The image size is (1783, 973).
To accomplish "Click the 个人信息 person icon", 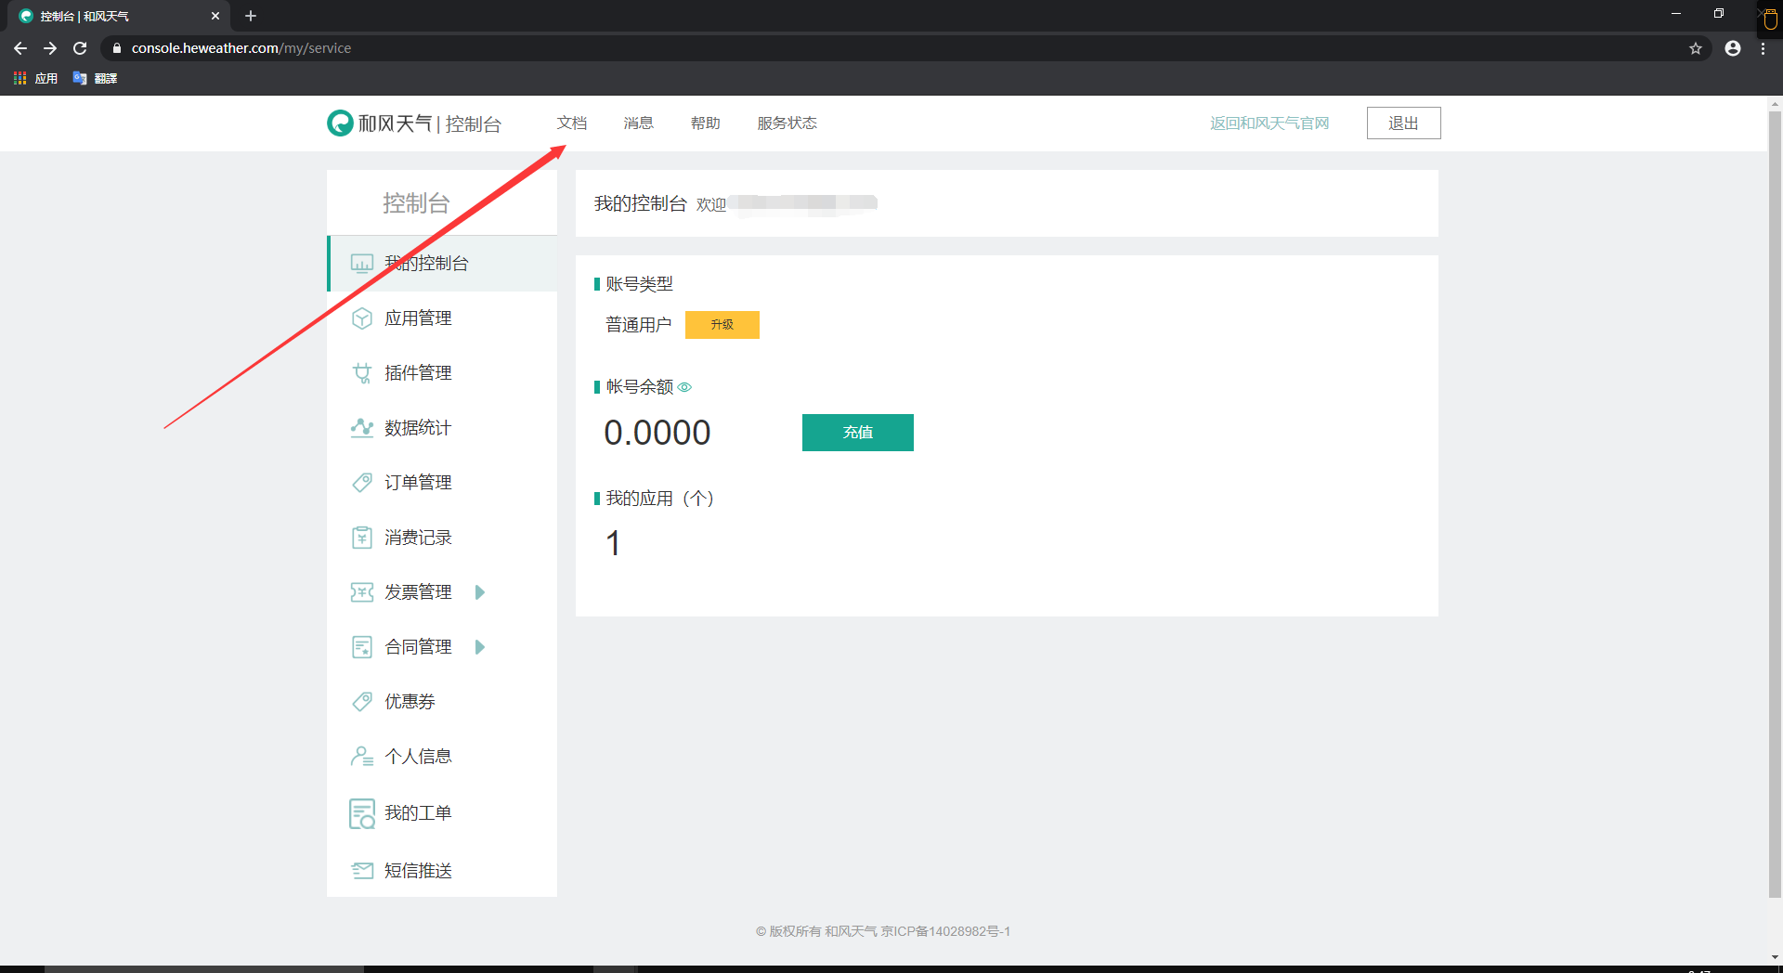I will pyautogui.click(x=362, y=757).
